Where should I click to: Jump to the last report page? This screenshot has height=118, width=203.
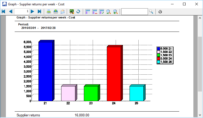pyautogui.click(x=39, y=12)
